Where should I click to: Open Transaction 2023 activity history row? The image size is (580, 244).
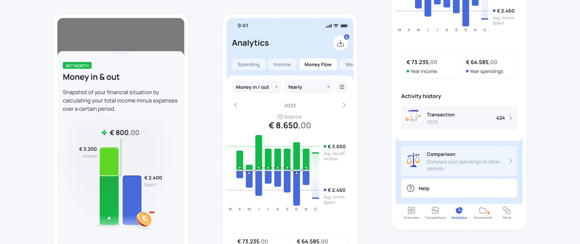point(459,118)
